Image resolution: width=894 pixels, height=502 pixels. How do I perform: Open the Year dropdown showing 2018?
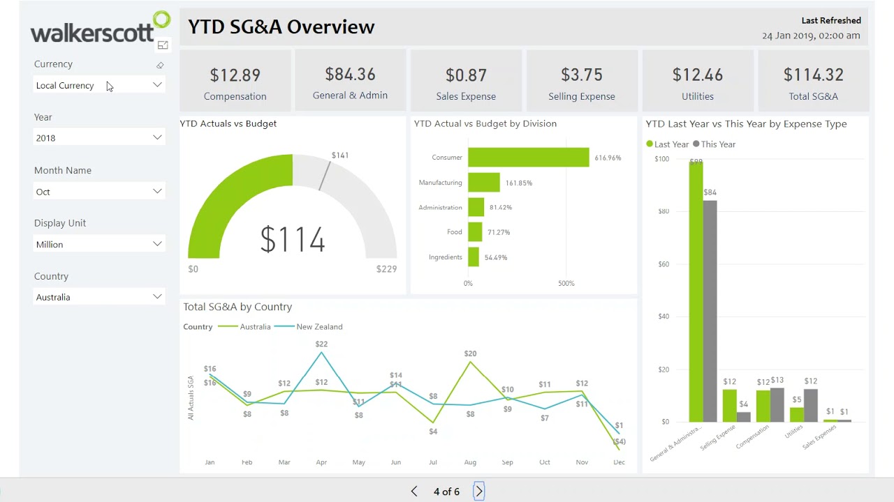click(x=99, y=137)
